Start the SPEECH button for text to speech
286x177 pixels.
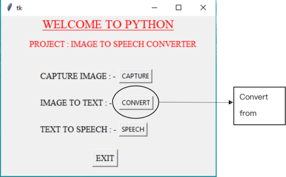click(x=133, y=129)
